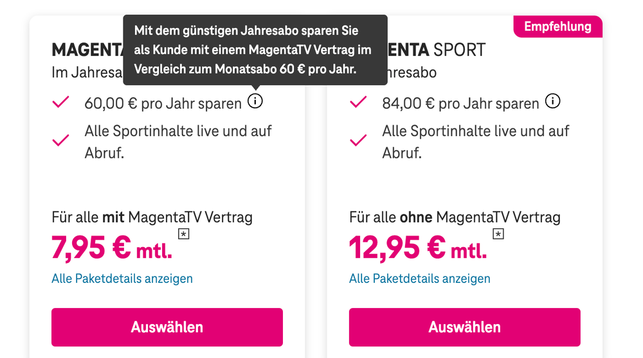643x358 pixels.
Task: Click "Für alle mit MagentaTV Vertrag" text
Action: (152, 217)
